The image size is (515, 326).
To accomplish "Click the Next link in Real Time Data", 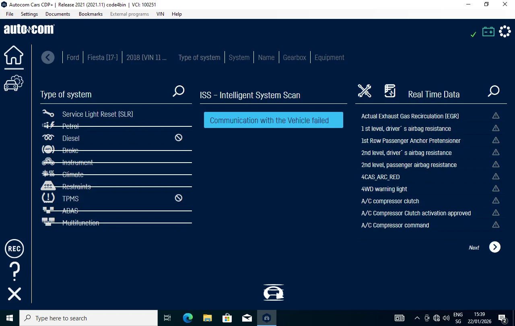I will pos(474,248).
